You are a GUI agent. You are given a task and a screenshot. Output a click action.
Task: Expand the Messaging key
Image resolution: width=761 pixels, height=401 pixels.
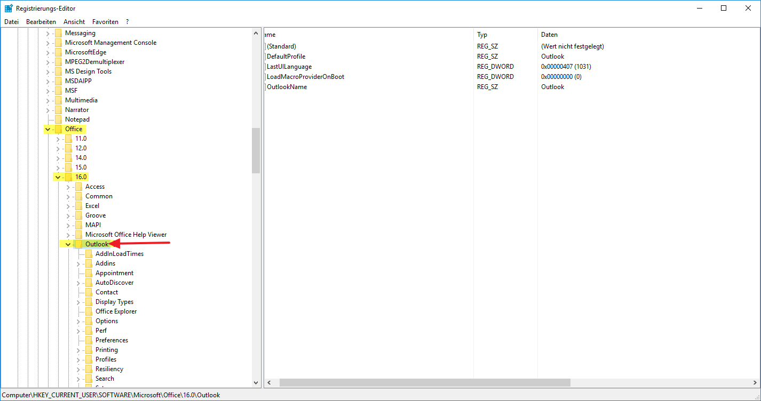tap(48, 33)
